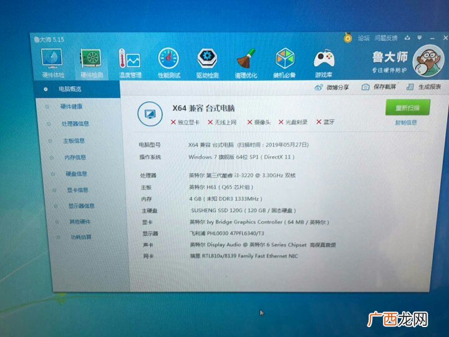Image resolution: width=449 pixels, height=337 pixels.
Task: Minimize the 鲁大师 window
Action: click(x=432, y=38)
